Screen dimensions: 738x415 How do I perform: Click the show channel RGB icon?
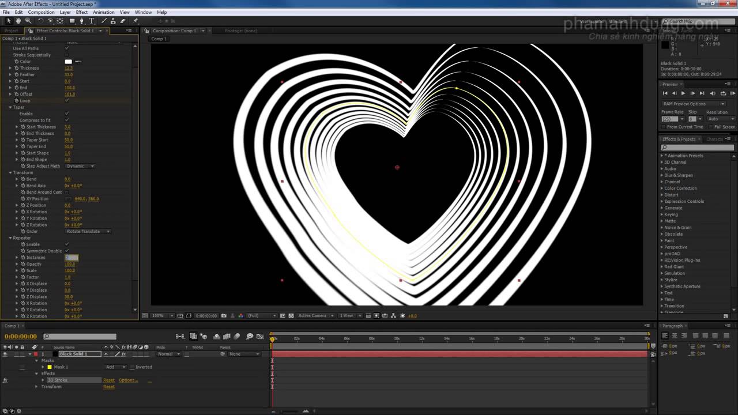click(x=240, y=316)
